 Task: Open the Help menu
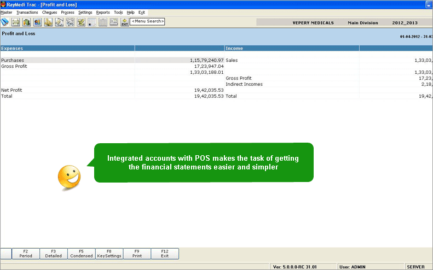tap(131, 13)
